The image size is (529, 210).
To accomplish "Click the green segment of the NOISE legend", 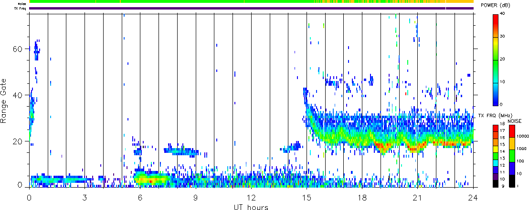I will click(512, 156).
